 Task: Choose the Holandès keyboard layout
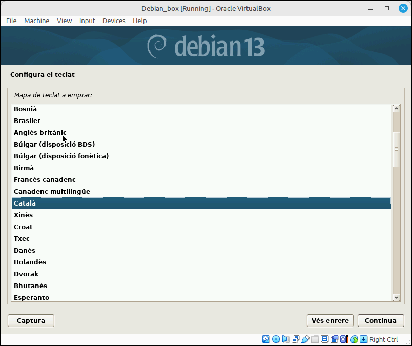click(x=201, y=262)
